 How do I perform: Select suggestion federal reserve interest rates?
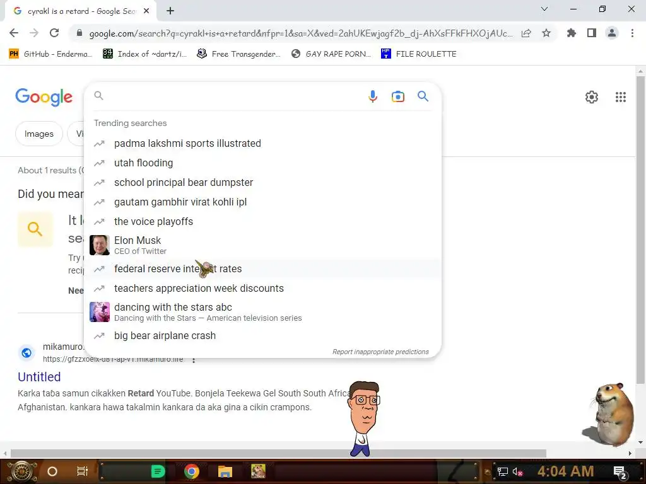click(x=263, y=268)
